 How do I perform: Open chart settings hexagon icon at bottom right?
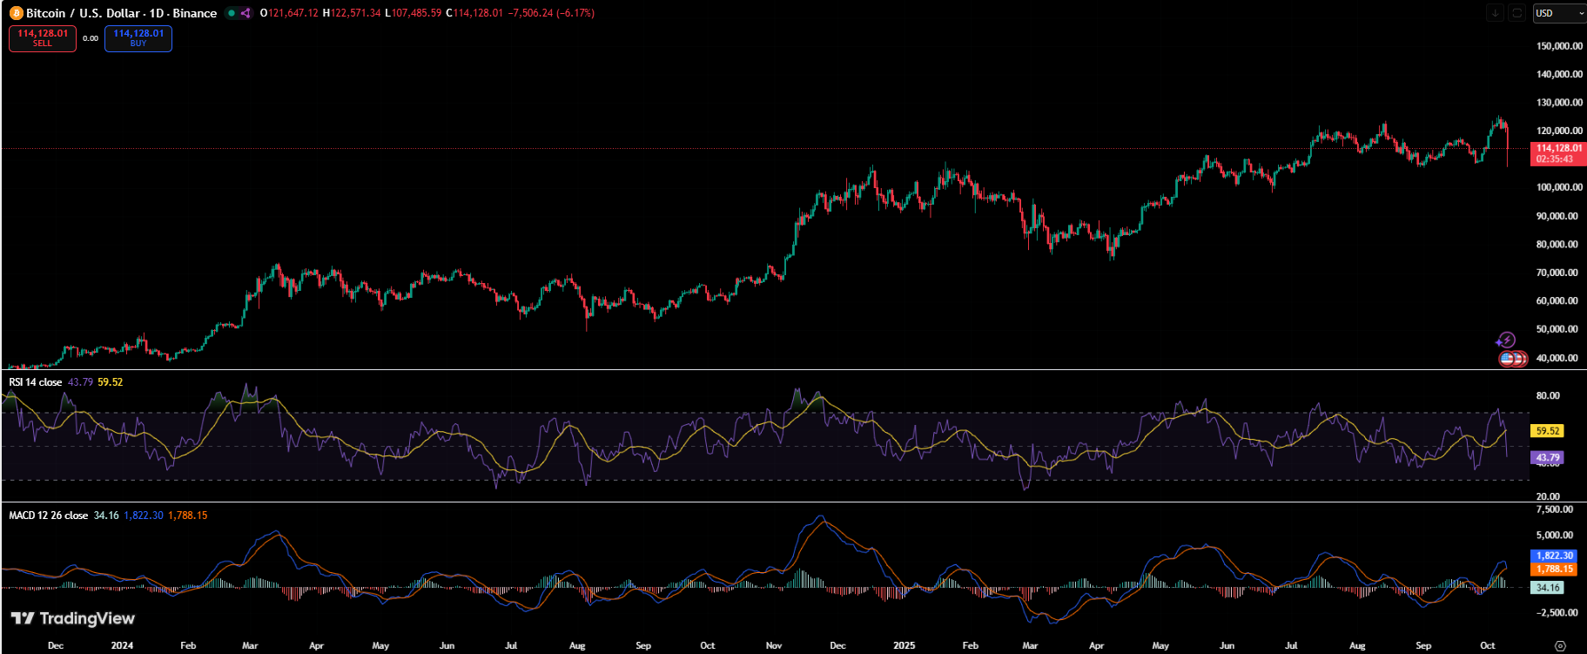click(x=1560, y=645)
